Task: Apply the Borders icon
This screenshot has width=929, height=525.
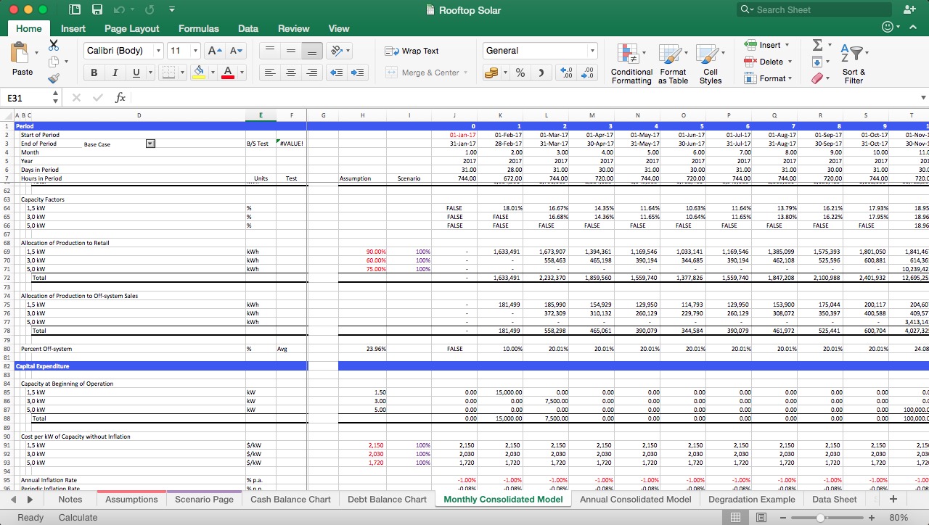Action: (x=168, y=73)
